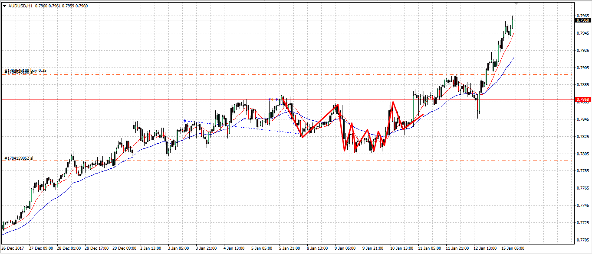Click the '26 Dec 2017' time label
The height and width of the screenshot is (254, 592).
[13, 248]
